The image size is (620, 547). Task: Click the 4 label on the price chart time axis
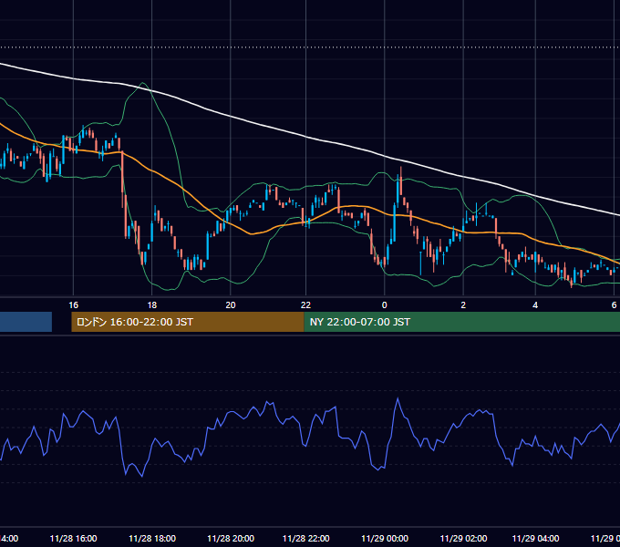coord(535,305)
